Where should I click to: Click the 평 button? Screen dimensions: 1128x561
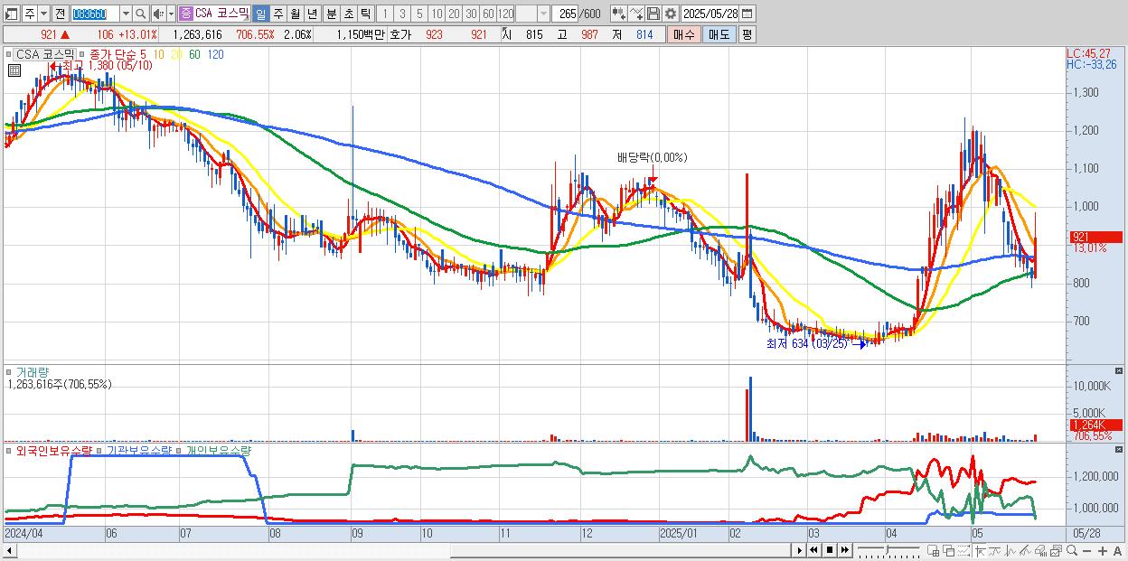[747, 34]
